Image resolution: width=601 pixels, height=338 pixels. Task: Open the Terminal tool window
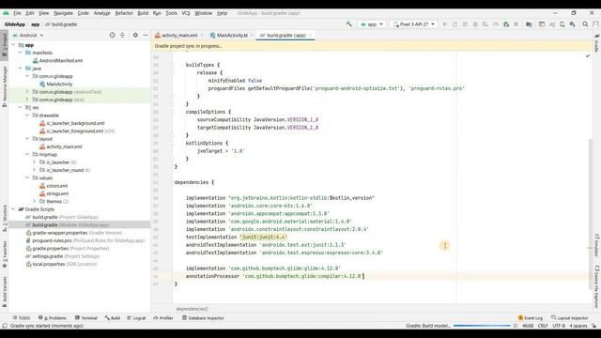click(86, 317)
